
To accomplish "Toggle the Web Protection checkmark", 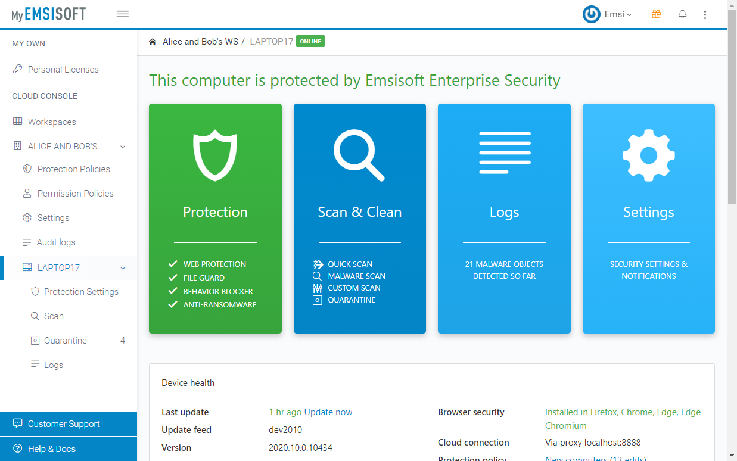I will pos(173,264).
